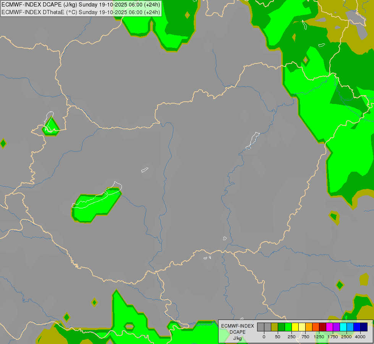Click the legend tick value 2500
This screenshot has height=344, width=374.
pyautogui.click(x=346, y=337)
